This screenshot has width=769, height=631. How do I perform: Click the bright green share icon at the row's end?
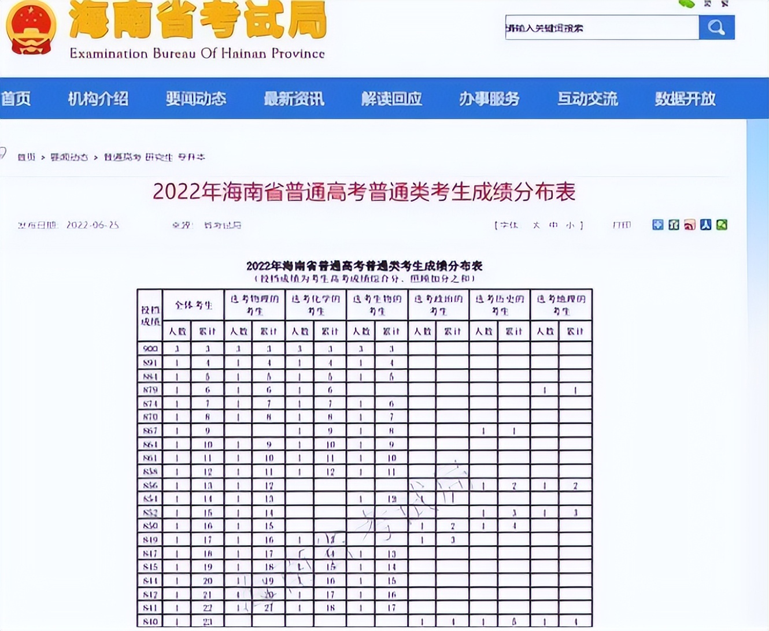click(x=722, y=225)
